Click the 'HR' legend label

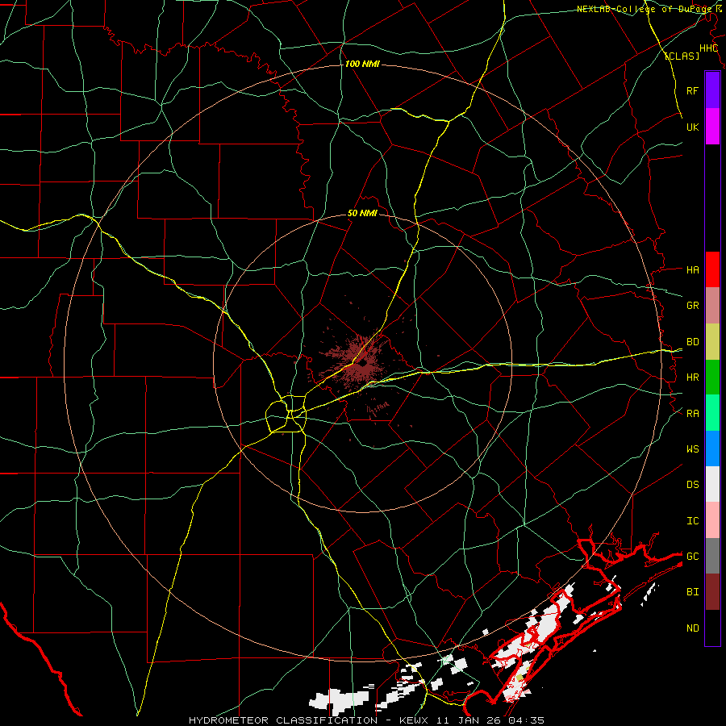click(692, 378)
